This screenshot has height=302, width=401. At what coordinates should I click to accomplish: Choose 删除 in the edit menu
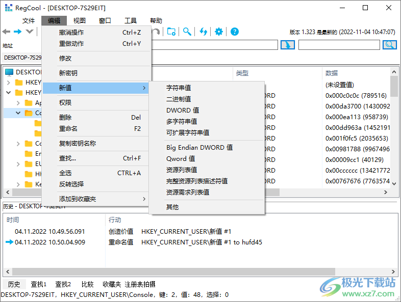[96, 118]
